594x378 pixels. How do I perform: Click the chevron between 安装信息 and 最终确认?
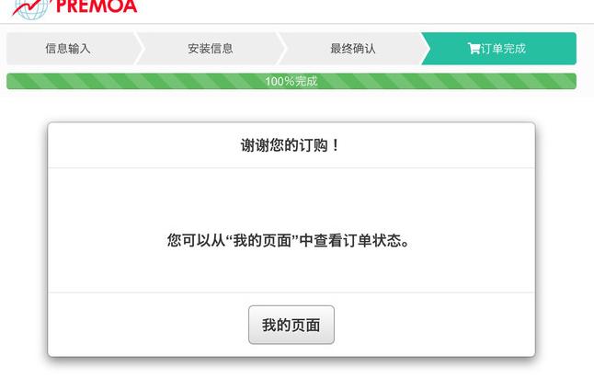click(281, 49)
